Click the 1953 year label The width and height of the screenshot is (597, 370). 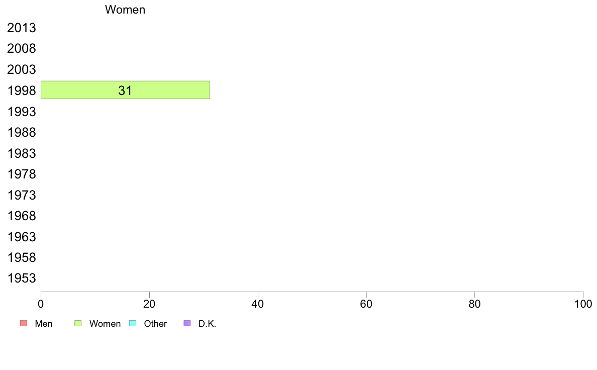[22, 278]
